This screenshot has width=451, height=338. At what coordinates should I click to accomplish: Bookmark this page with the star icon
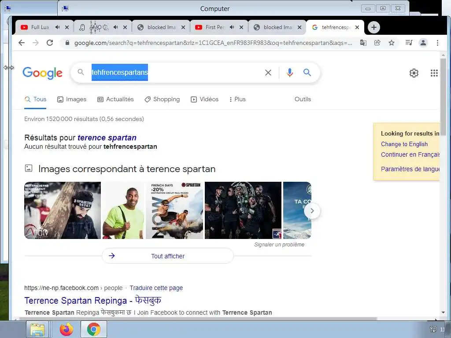[x=392, y=43]
